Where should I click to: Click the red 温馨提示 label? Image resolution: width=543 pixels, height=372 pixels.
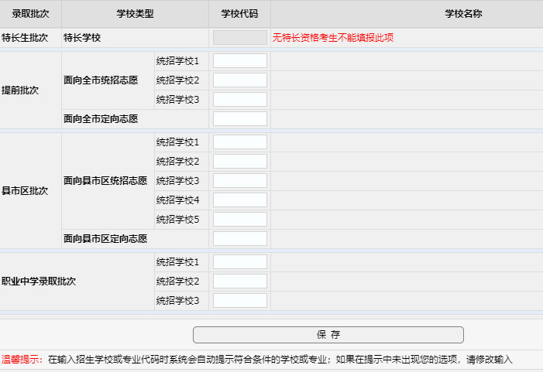click(22, 360)
